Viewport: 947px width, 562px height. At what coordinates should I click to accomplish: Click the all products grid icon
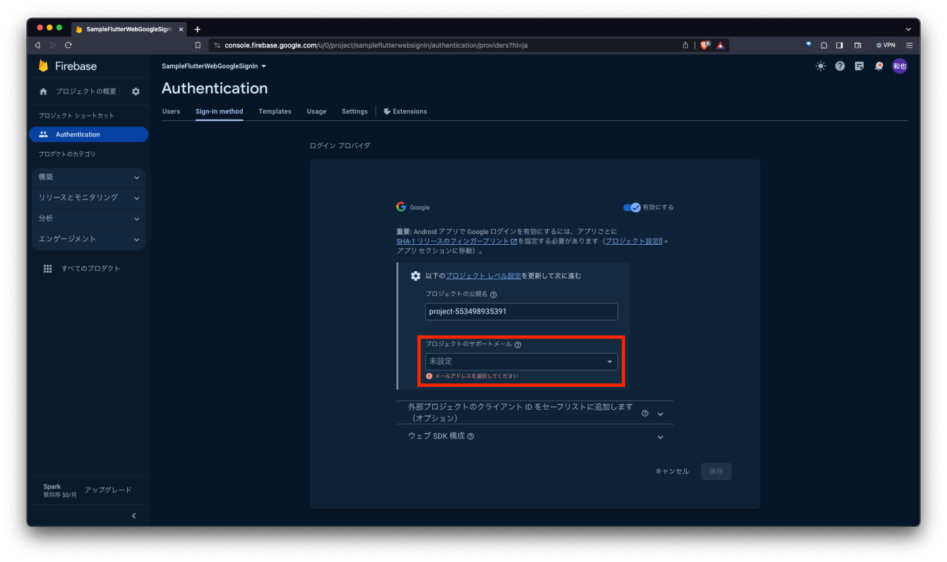pos(47,268)
